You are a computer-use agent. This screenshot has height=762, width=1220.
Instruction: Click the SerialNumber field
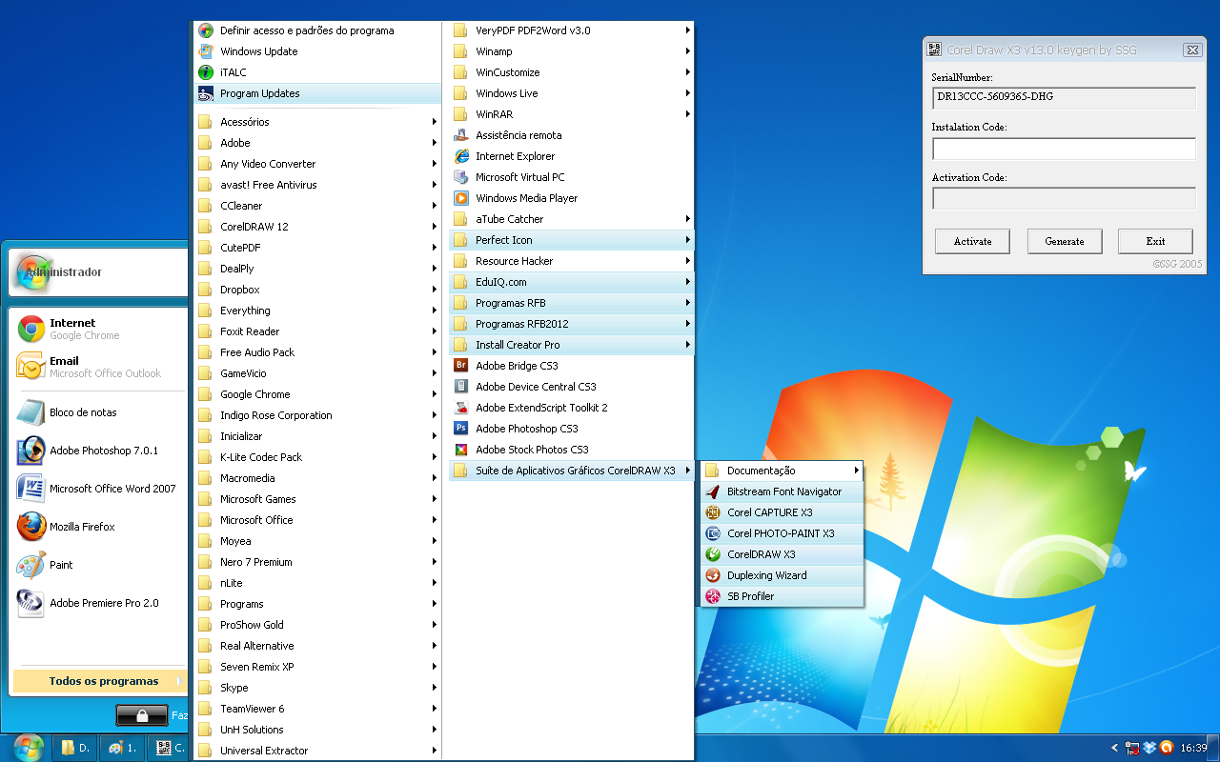pyautogui.click(x=1064, y=97)
